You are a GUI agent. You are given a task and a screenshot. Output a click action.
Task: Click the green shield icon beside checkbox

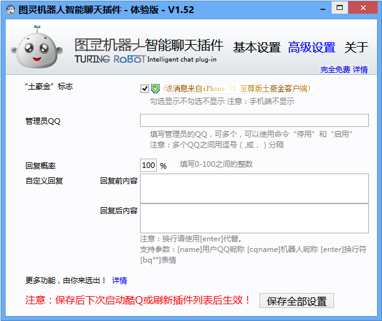click(x=156, y=88)
